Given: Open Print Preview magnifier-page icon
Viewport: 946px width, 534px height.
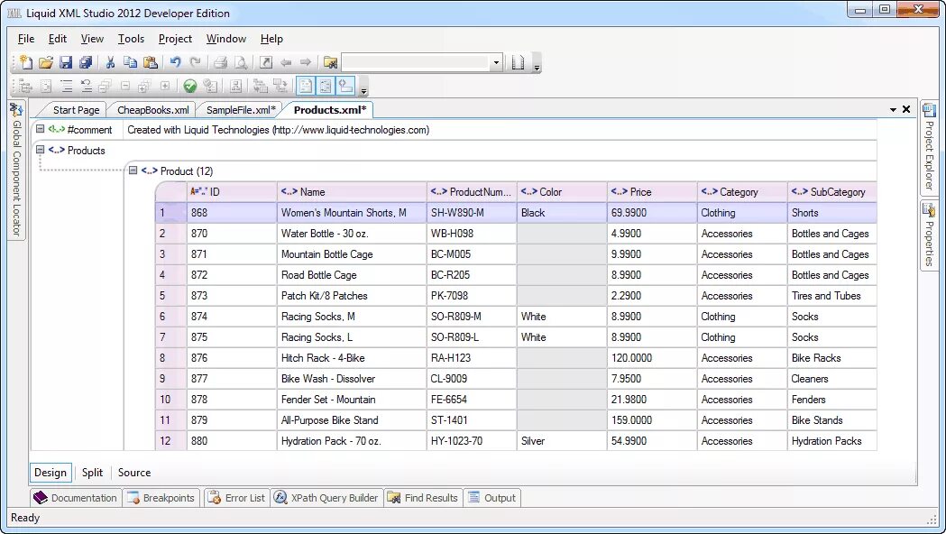Looking at the screenshot, I should pos(241,62).
